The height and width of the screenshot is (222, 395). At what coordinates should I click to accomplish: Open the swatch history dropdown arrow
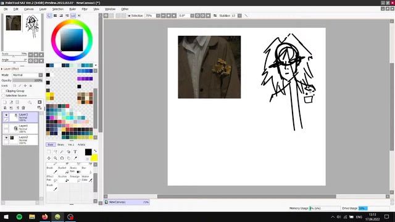[96, 65]
